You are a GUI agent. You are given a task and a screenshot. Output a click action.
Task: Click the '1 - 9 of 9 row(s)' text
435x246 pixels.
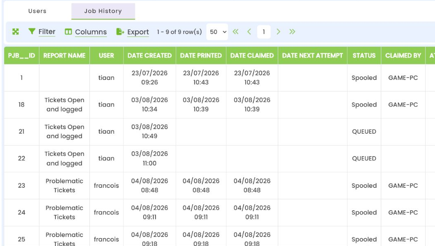179,32
